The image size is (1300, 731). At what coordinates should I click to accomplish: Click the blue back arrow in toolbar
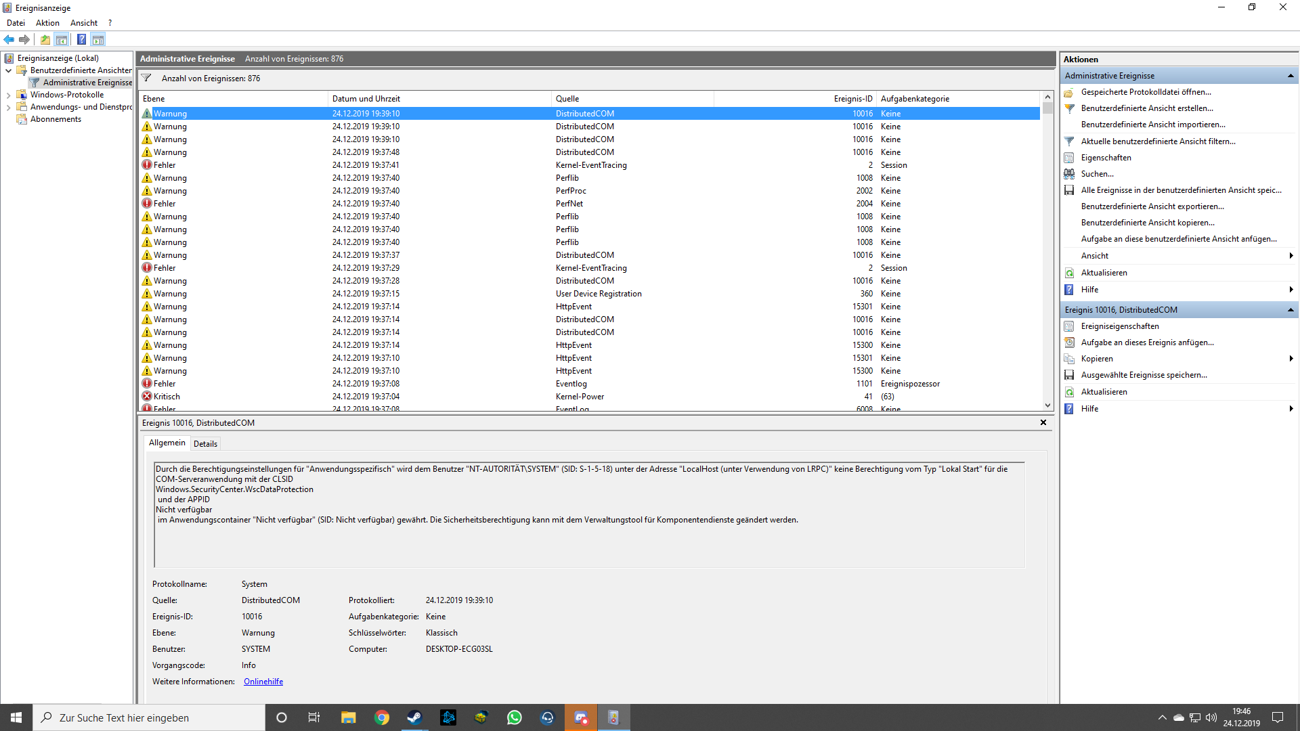coord(9,39)
